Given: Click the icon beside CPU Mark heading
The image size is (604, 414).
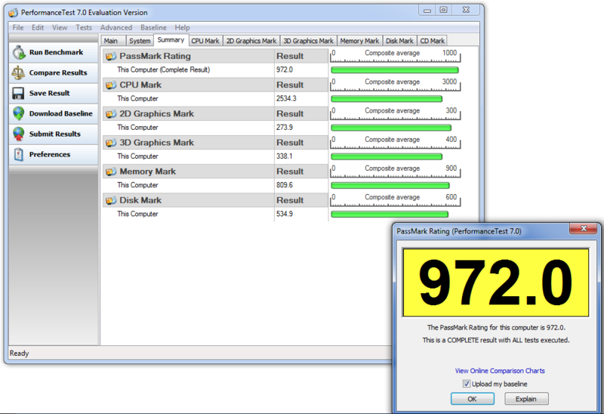Looking at the screenshot, I should click(x=111, y=85).
